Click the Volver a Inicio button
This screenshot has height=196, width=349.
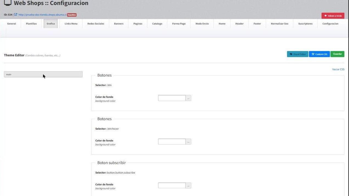333,16
